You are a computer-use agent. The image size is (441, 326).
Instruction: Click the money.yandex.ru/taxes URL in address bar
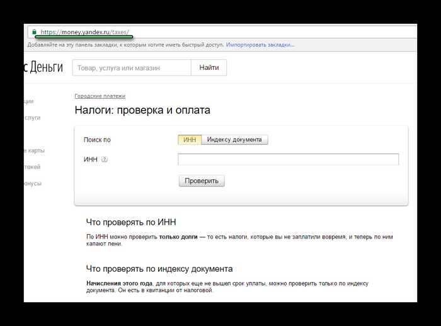click(84, 32)
